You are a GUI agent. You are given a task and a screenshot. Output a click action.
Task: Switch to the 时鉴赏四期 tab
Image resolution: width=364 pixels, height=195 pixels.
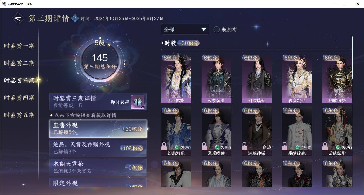click(19, 98)
